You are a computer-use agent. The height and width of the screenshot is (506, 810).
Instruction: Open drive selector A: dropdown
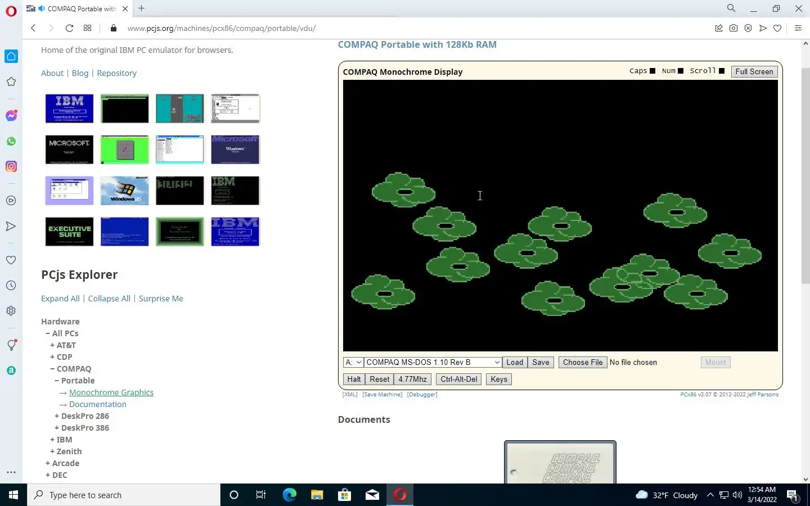click(353, 362)
